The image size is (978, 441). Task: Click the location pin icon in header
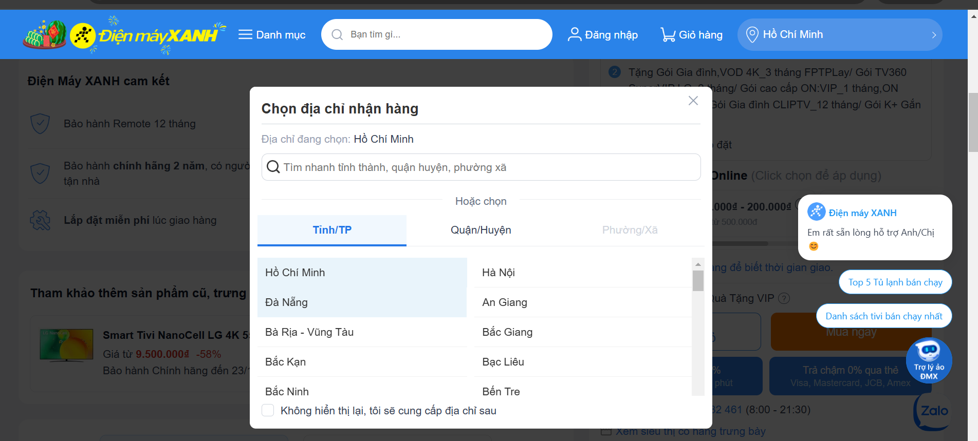click(x=752, y=35)
